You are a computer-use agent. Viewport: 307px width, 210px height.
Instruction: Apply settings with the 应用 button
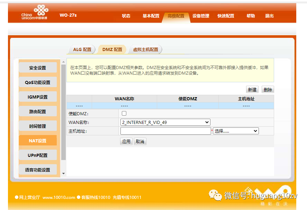[126, 141]
